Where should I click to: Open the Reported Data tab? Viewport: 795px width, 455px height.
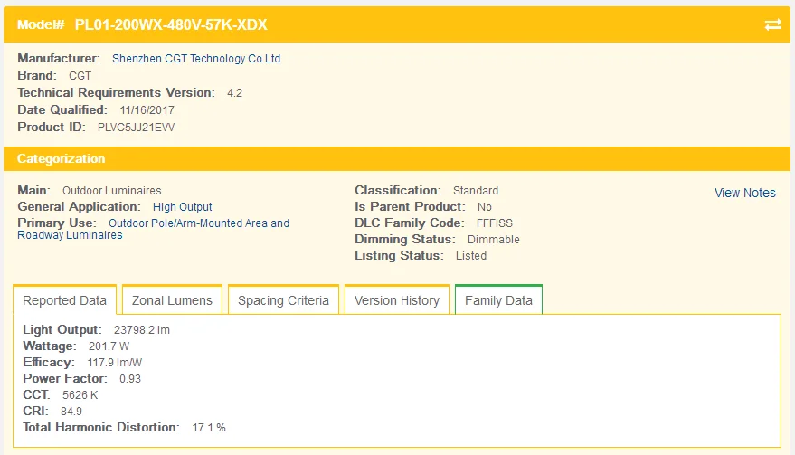click(x=65, y=300)
